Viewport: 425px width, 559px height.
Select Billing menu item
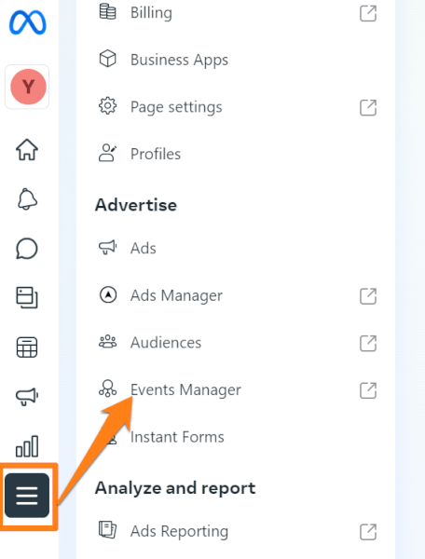click(x=237, y=13)
